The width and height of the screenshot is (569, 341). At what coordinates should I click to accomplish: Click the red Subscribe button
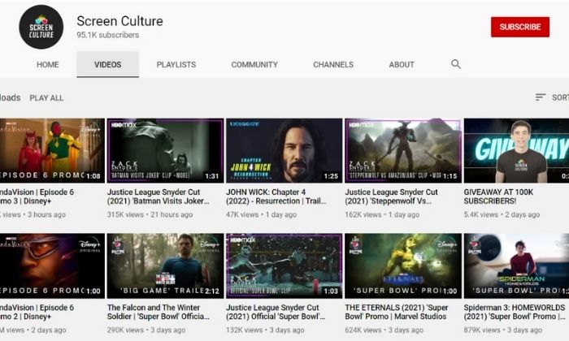click(x=519, y=27)
